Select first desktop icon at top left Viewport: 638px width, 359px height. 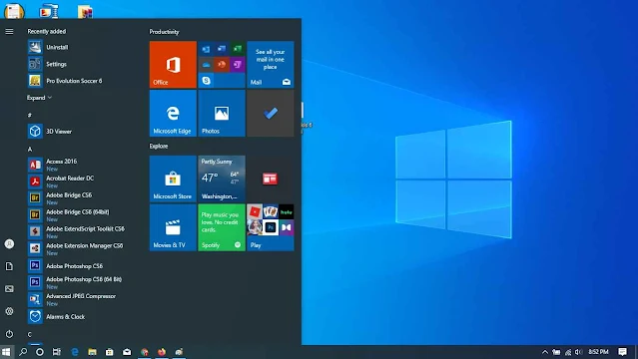click(x=14, y=11)
